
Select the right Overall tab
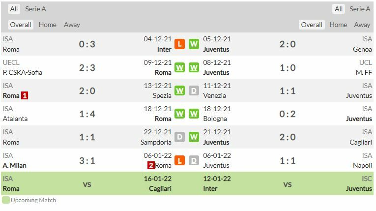pyautogui.click(x=312, y=25)
